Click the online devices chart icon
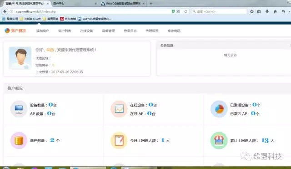Screen dimensions: 291x169 [x=119, y=109]
